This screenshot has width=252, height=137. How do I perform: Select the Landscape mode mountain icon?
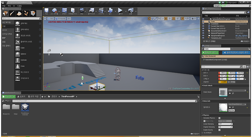click(19, 13)
